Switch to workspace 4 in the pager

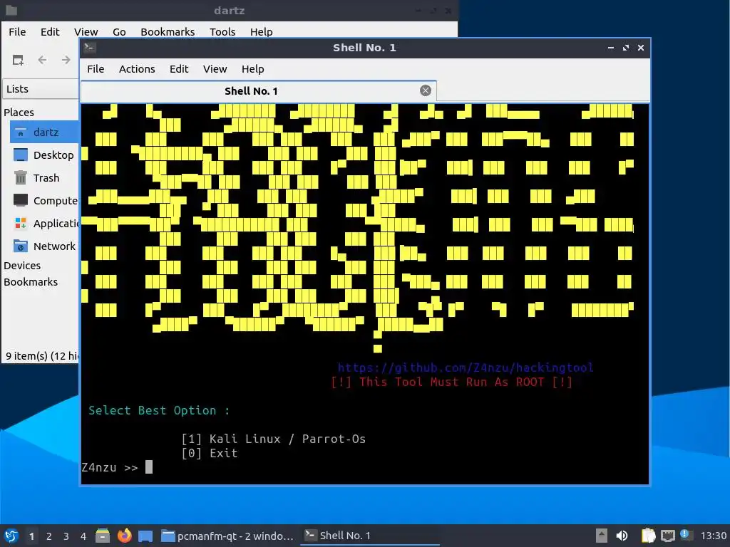(83, 536)
